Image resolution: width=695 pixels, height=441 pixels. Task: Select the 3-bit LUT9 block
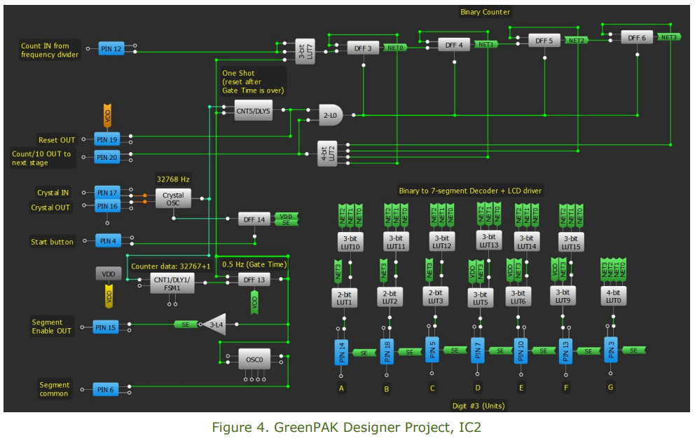click(x=563, y=297)
